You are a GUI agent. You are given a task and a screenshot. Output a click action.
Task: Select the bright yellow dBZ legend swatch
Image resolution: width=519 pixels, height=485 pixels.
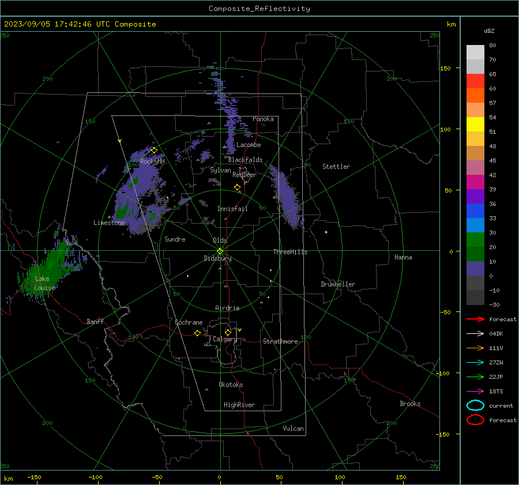pos(475,124)
